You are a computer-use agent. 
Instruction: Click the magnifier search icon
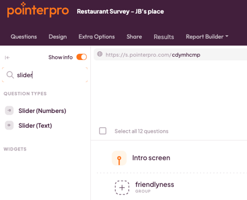[10, 75]
